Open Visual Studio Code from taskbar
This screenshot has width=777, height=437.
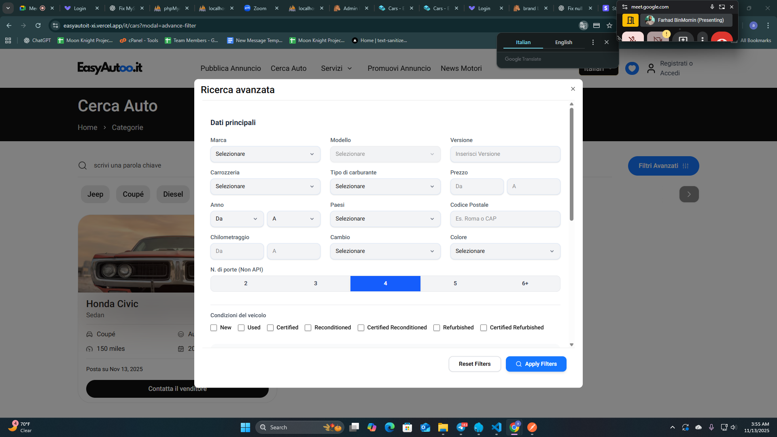tap(496, 427)
